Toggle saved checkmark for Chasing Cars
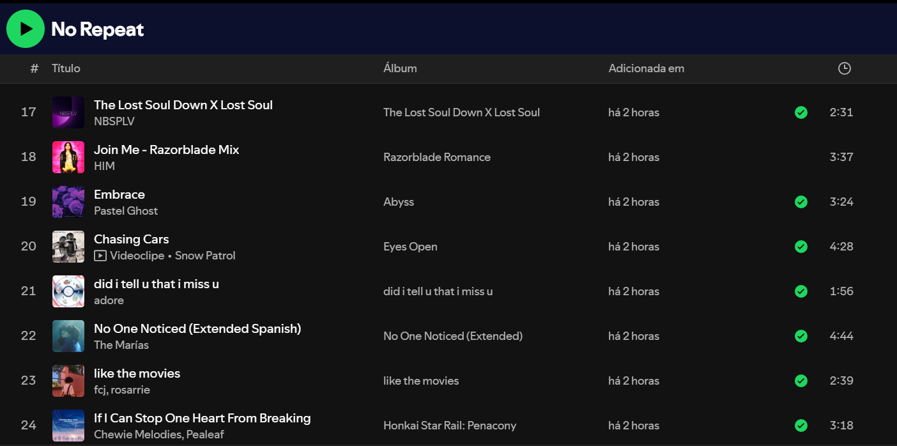The width and height of the screenshot is (897, 446). pos(801,247)
